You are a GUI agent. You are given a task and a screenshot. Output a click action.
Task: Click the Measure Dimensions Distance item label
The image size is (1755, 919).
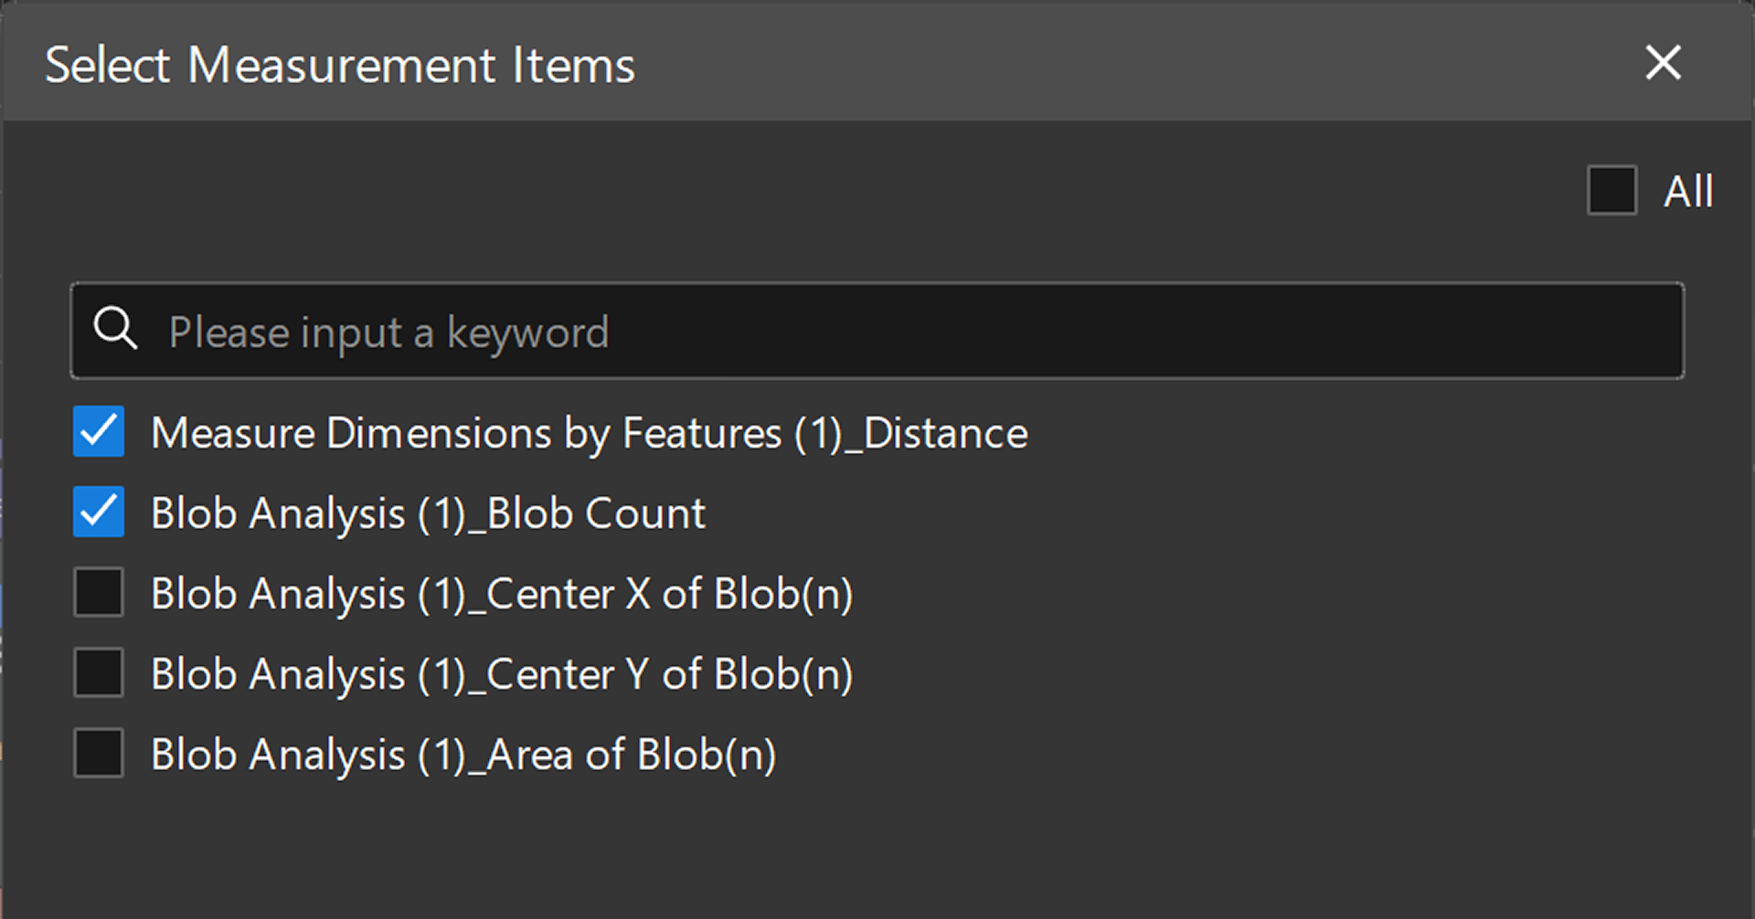point(589,432)
